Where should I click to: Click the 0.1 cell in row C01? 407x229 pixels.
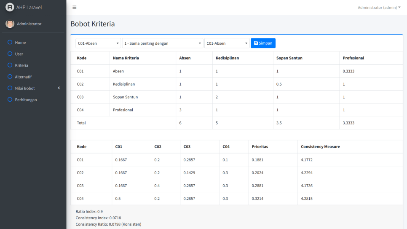(x=225, y=159)
